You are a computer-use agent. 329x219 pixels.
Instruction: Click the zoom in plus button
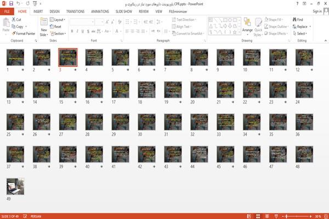click(310, 216)
